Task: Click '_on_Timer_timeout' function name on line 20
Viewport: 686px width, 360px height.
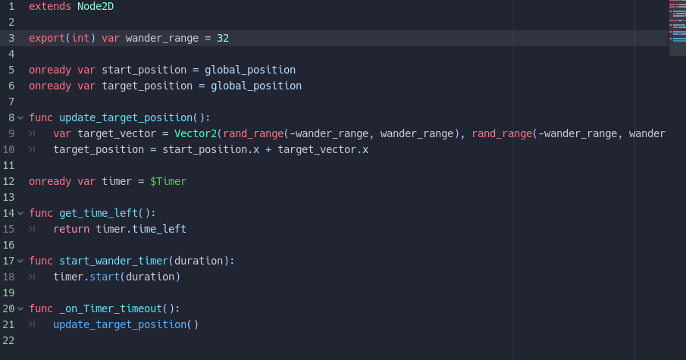Action: (x=111, y=308)
